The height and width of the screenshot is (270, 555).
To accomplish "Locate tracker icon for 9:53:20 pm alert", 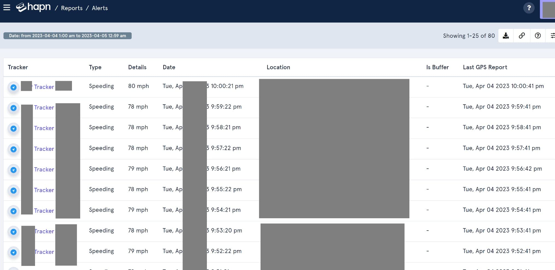I will pos(13,232).
